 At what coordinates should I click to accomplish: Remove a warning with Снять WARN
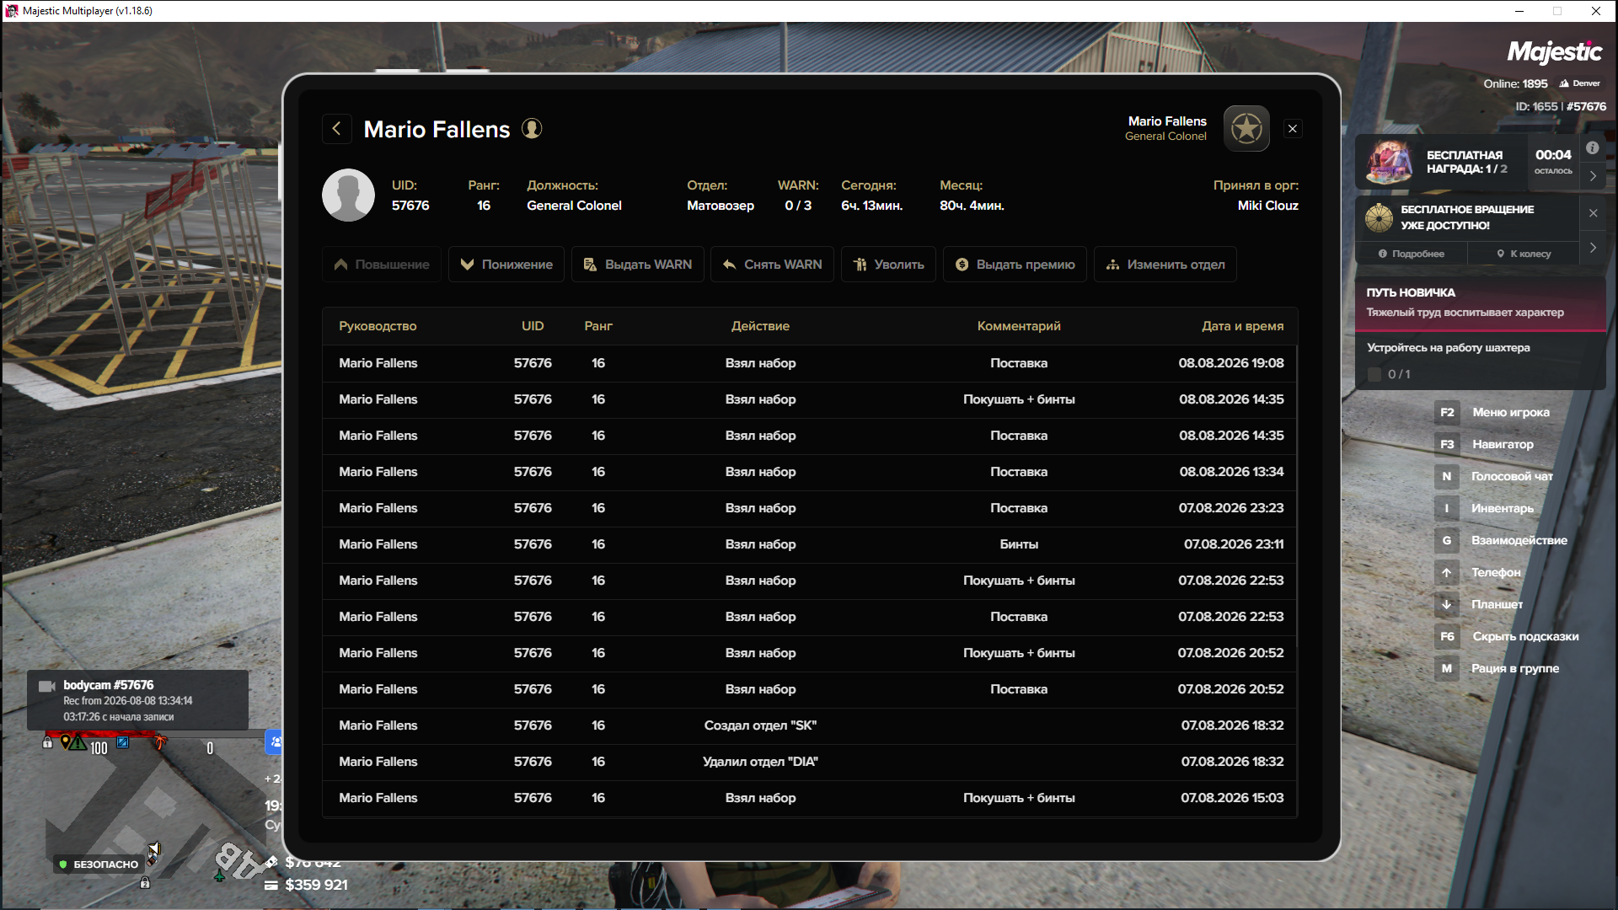[x=772, y=265]
